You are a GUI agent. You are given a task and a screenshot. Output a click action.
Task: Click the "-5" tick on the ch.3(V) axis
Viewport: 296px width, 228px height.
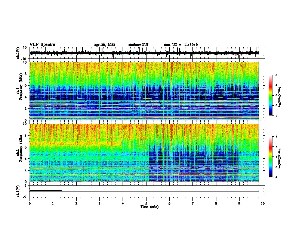(25, 197)
